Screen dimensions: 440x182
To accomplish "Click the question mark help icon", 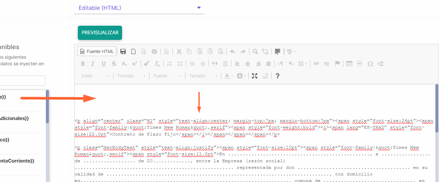I will (x=277, y=76).
